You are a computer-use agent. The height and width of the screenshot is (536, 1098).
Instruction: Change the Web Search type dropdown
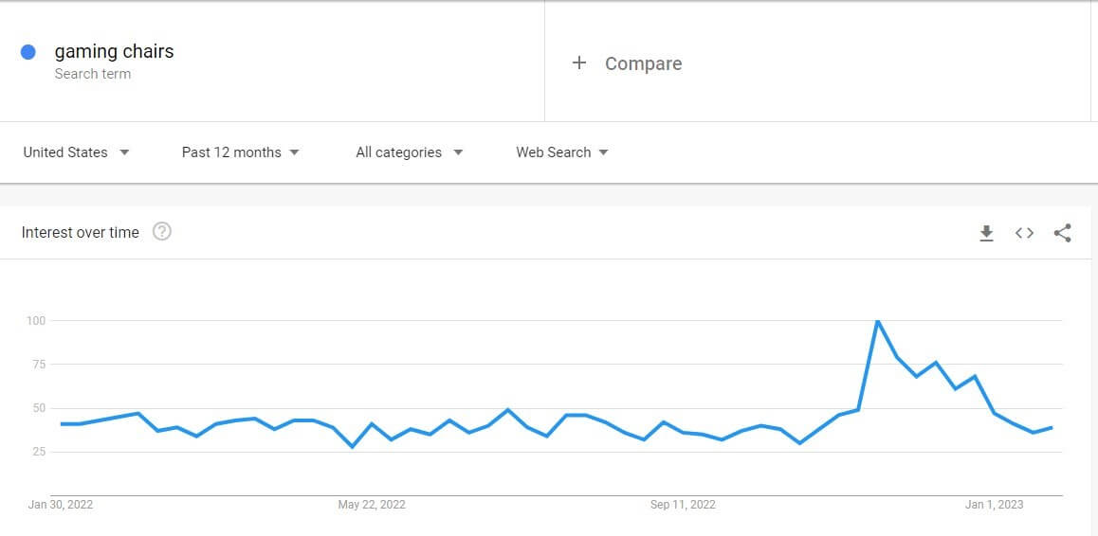pos(562,152)
